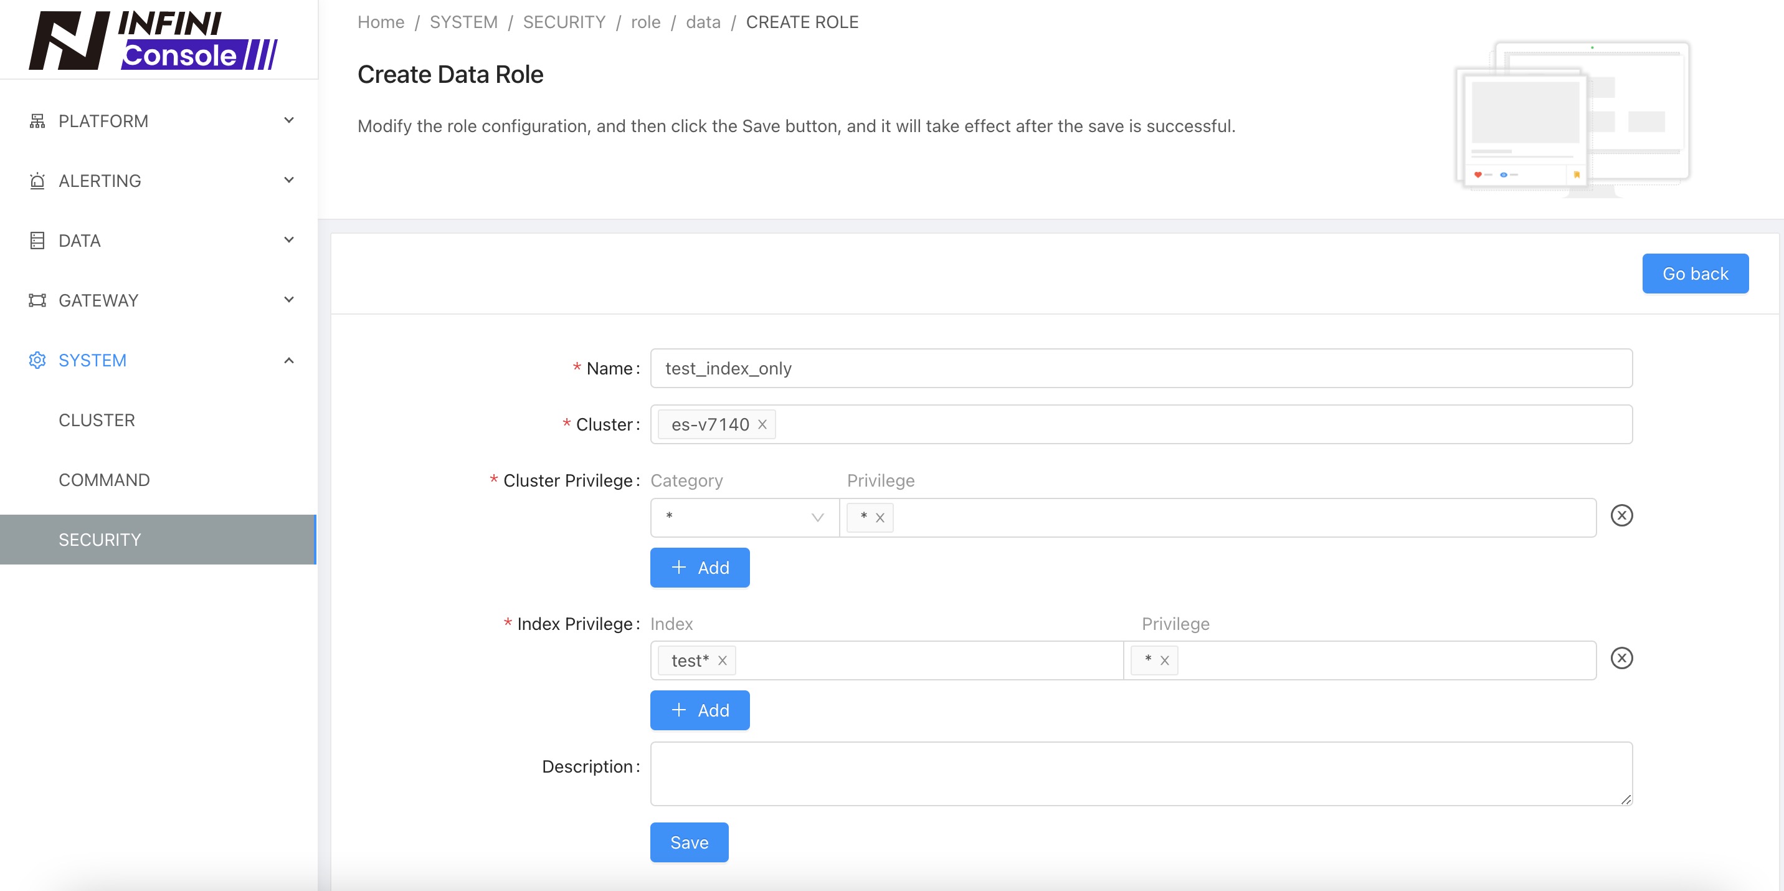Click the PLATFORM sidebar icon
The image size is (1784, 891).
pos(37,120)
